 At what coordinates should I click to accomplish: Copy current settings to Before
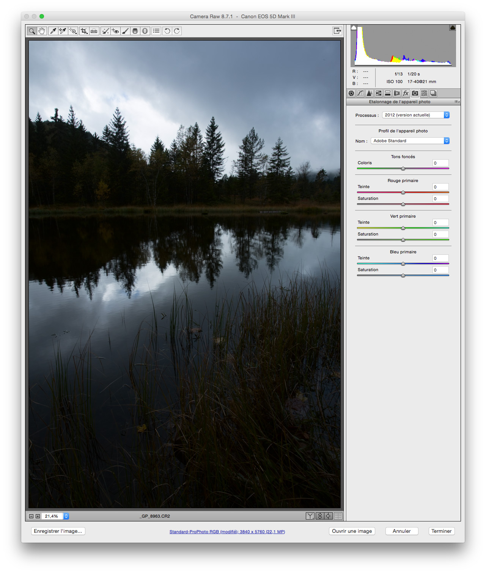(329, 516)
